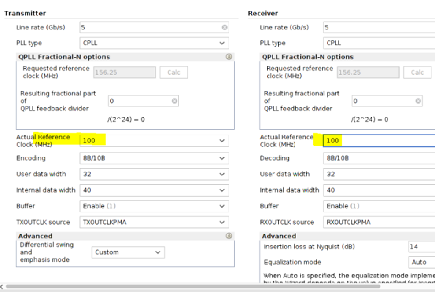
Task: Collapse the Transmitter Advanced section
Action: [x=229, y=236]
